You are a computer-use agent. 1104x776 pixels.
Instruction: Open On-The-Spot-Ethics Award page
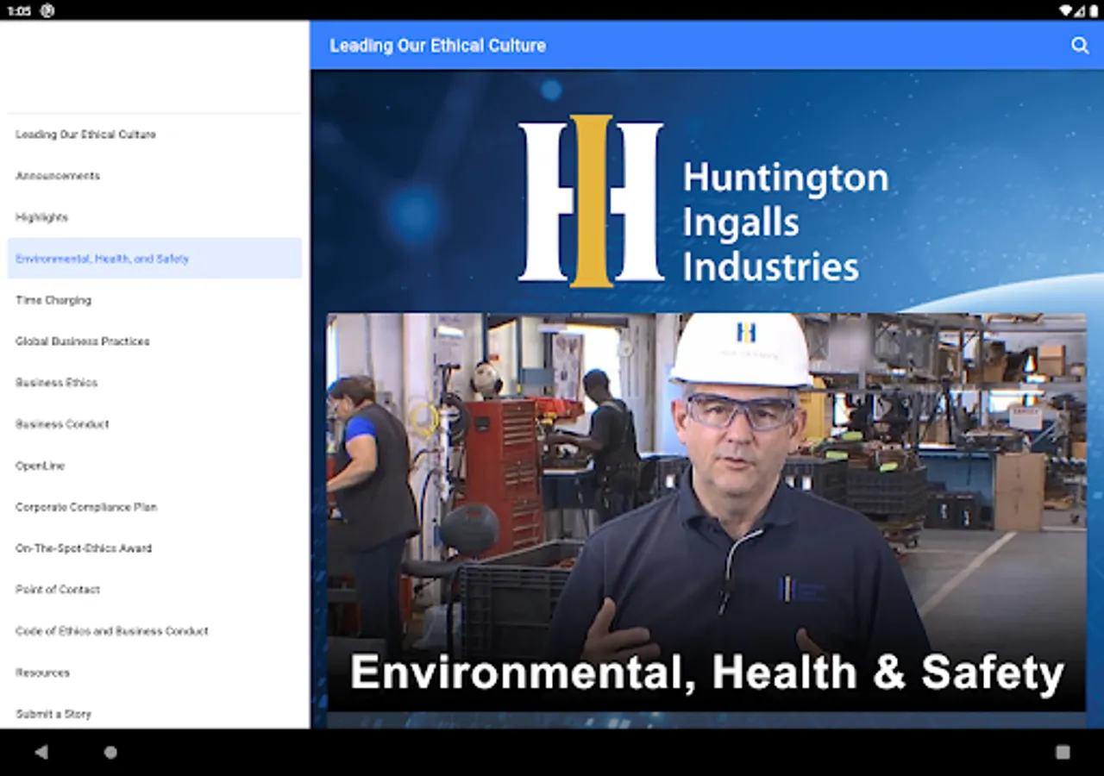[84, 548]
